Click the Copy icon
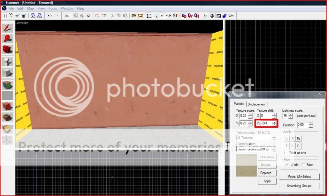This screenshot has width=327, height=196. (x=119, y=16)
